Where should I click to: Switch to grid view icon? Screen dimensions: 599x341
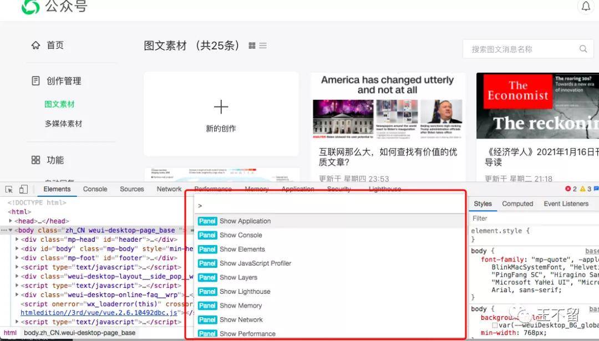(252, 45)
